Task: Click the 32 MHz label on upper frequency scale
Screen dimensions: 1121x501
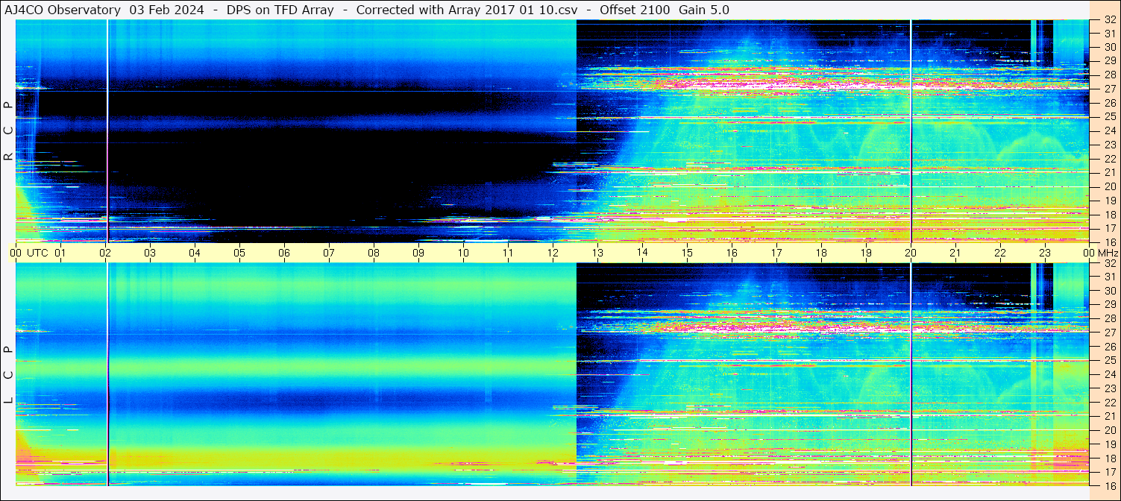Action: point(1109,20)
